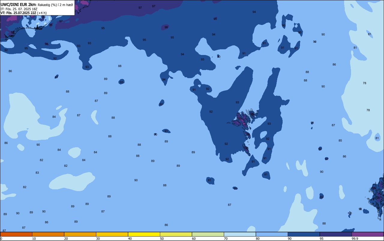Click the purple above-99.9 legend segment
Screen dimensions: 384x241
coord(367,234)
